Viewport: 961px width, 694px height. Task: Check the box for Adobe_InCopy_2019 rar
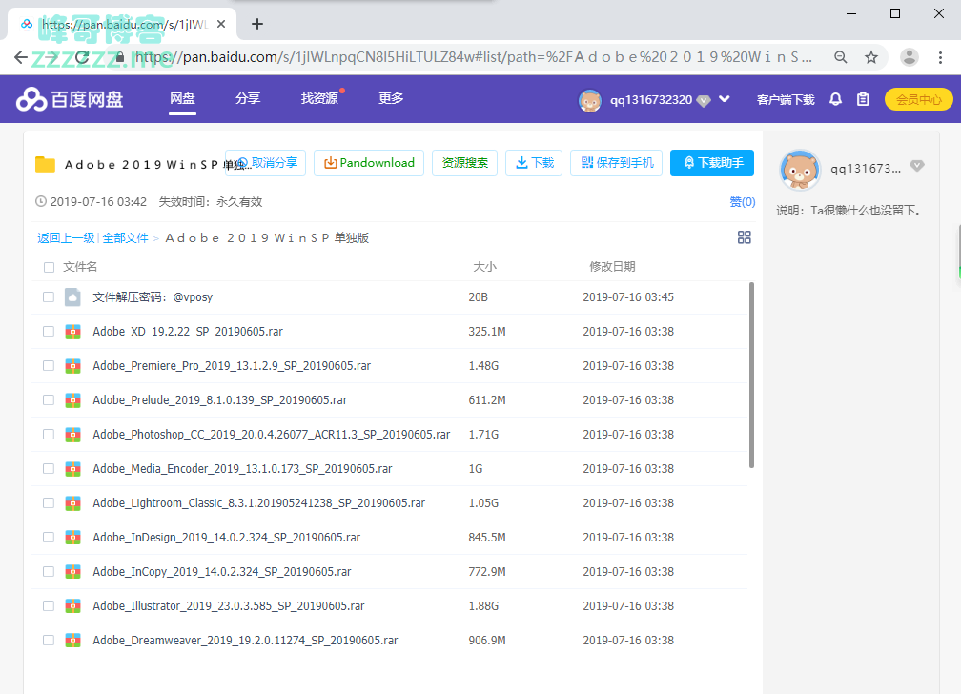coord(49,571)
